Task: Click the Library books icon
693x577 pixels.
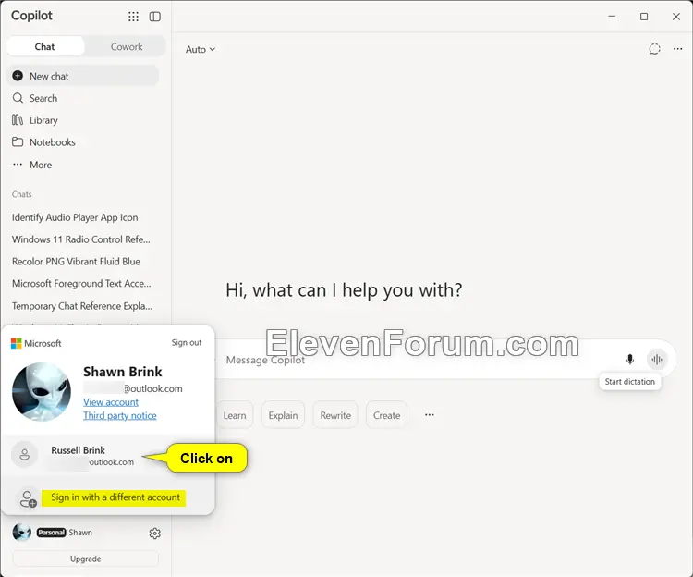Action: (18, 120)
